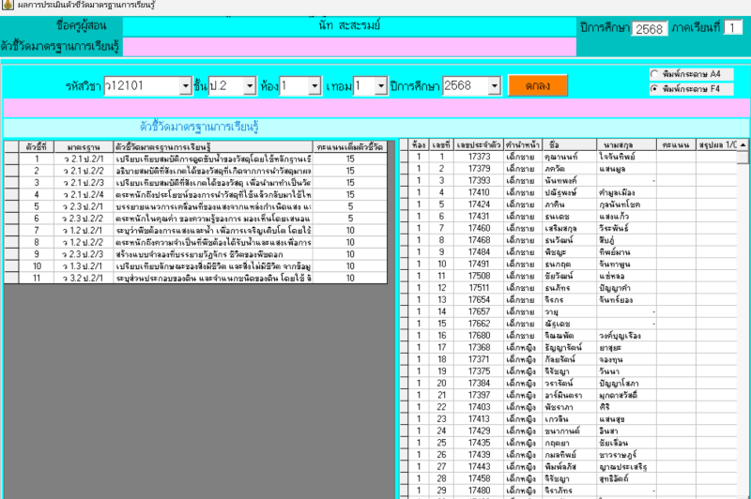Click the term number field at top right
Screen dimensions: 751x499
732,28
